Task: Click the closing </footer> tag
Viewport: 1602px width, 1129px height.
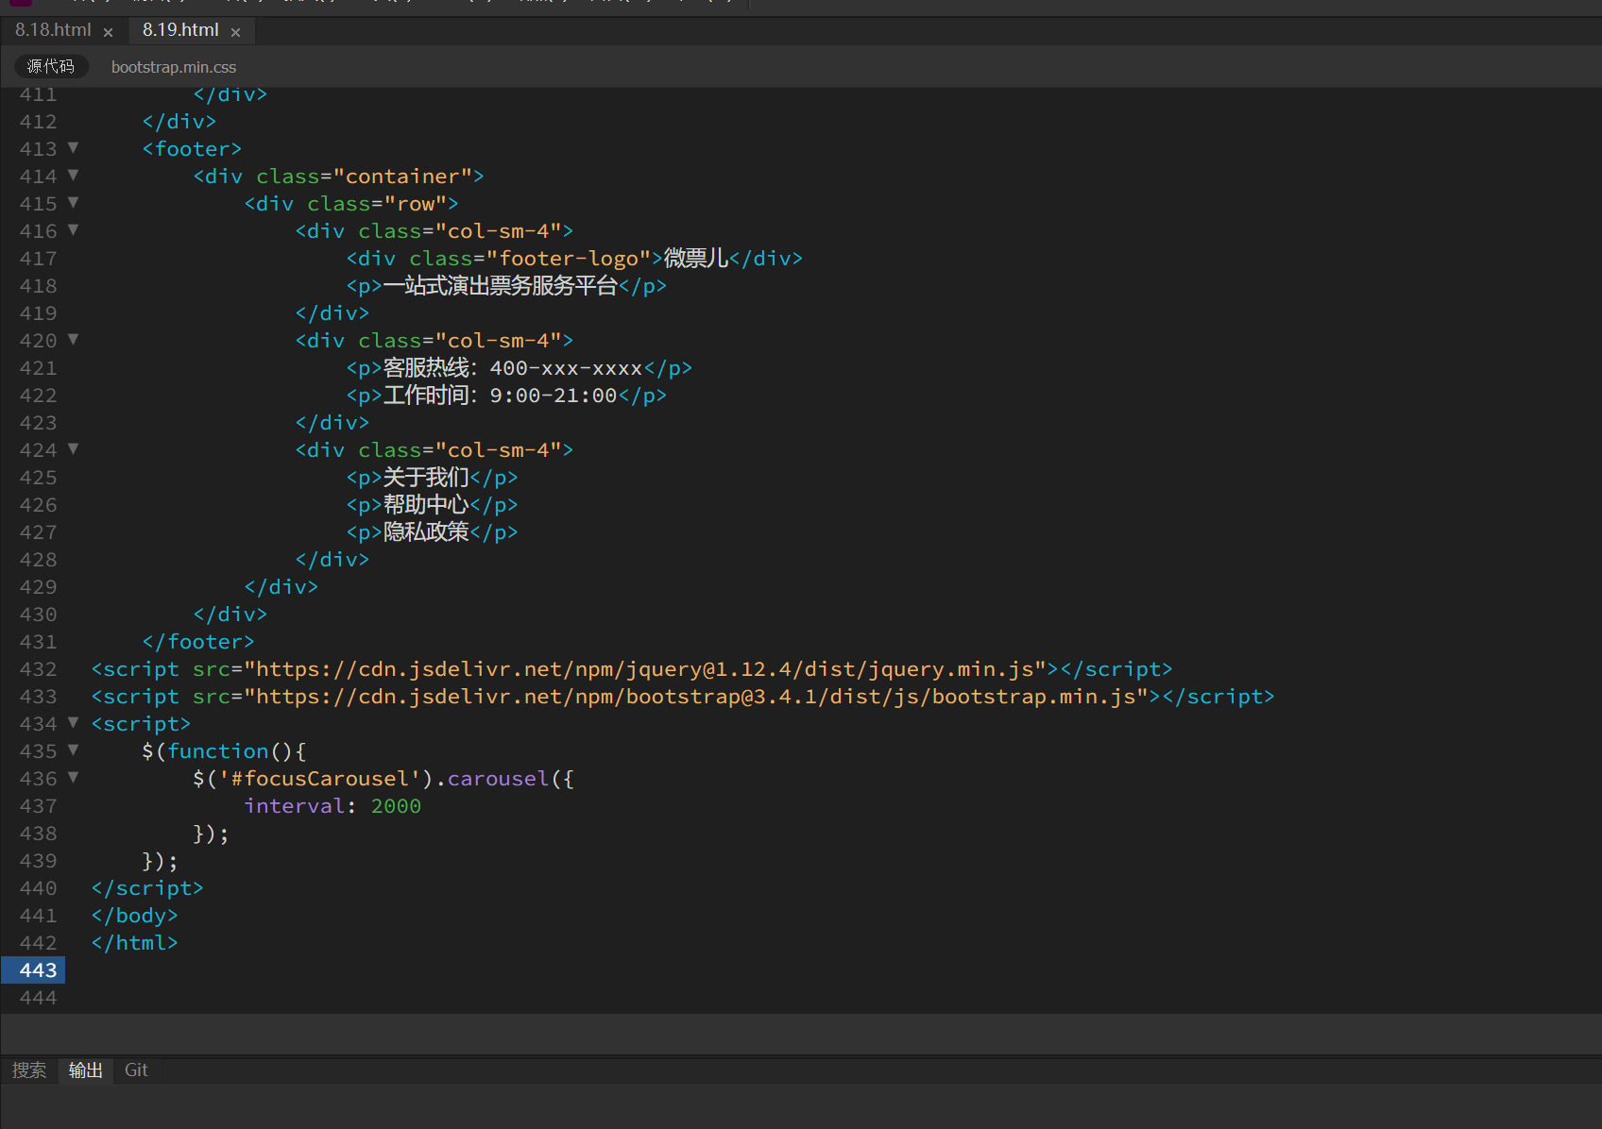Action: tap(198, 642)
